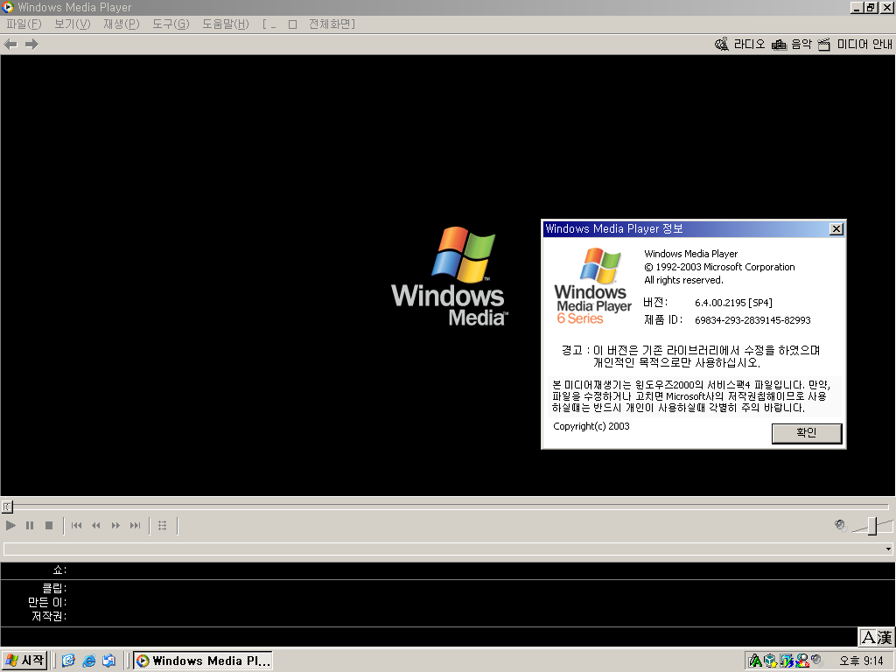
Task: Click the media guide clapperboard icon
Action: pyautogui.click(x=824, y=45)
